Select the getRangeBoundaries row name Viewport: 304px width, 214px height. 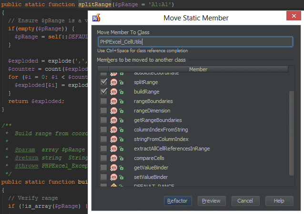click(x=158, y=121)
